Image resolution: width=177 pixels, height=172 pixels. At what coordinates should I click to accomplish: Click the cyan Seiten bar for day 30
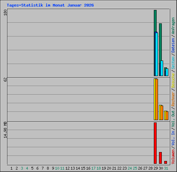[x=162, y=68]
